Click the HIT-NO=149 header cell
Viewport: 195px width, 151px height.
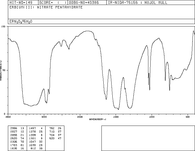(x=23, y=2)
